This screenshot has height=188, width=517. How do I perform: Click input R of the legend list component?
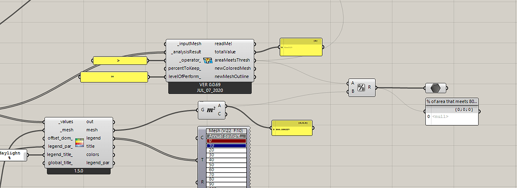(x=202, y=182)
